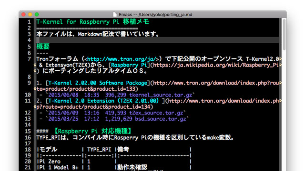This screenshot has height=171, width=305.
Task: Click the Raspberry Pi 対応機種 heading
Action: pyautogui.click(x=92, y=131)
